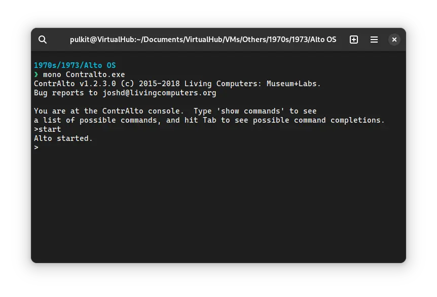Click the window title path text
The width and height of the screenshot is (437, 297).
coord(203,40)
